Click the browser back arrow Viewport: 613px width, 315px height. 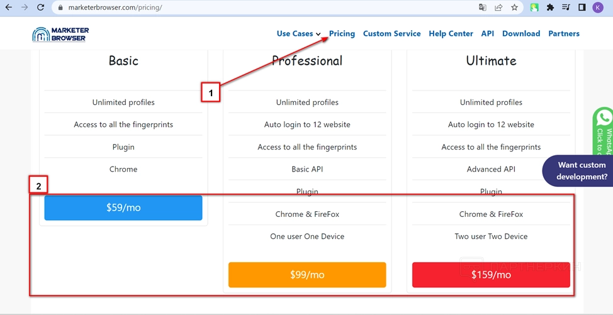[x=9, y=8]
